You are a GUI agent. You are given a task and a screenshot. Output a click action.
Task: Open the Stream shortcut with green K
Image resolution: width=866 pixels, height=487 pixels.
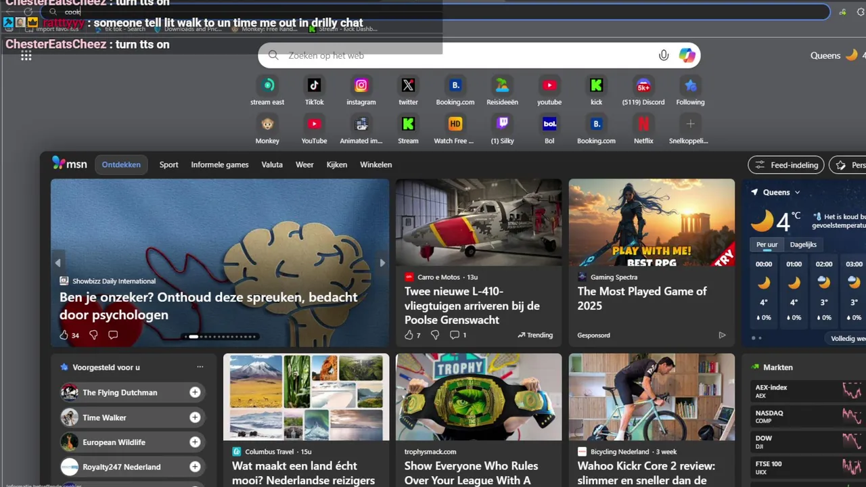point(408,124)
